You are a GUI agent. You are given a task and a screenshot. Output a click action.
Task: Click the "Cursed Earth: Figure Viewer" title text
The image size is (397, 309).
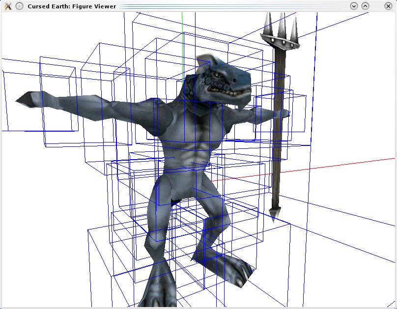tap(72, 6)
